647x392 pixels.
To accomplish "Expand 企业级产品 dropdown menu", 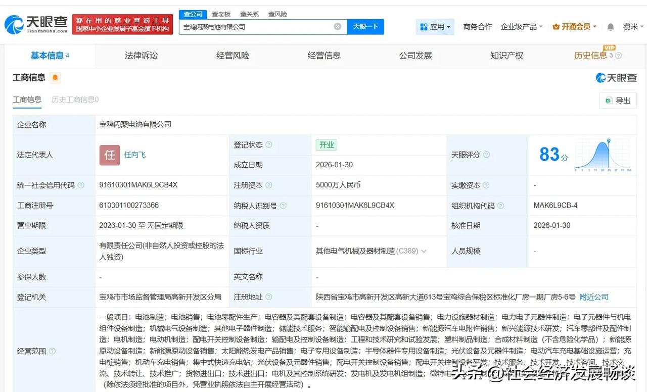I will (522, 27).
